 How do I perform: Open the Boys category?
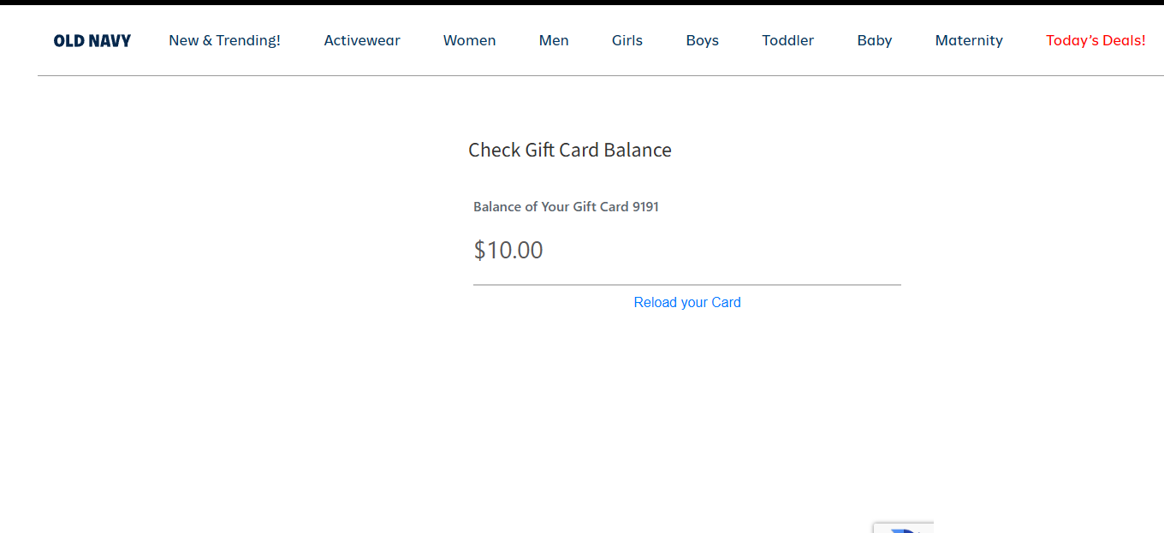tap(702, 40)
